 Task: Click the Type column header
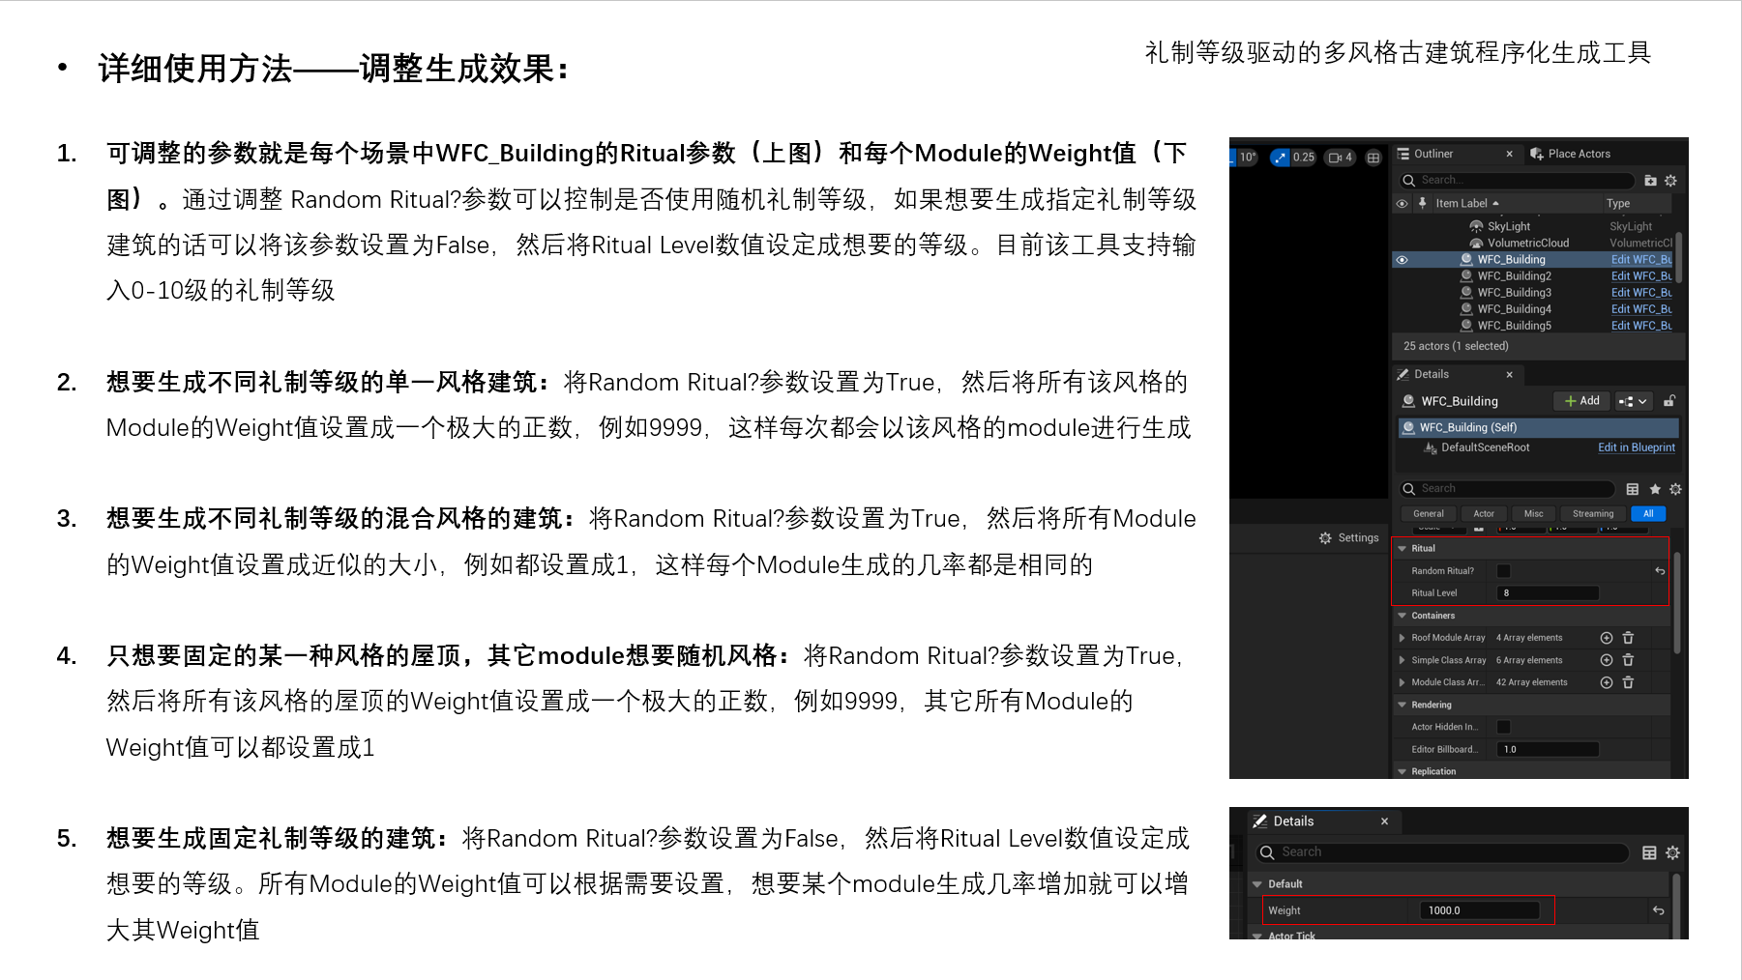[1618, 203]
